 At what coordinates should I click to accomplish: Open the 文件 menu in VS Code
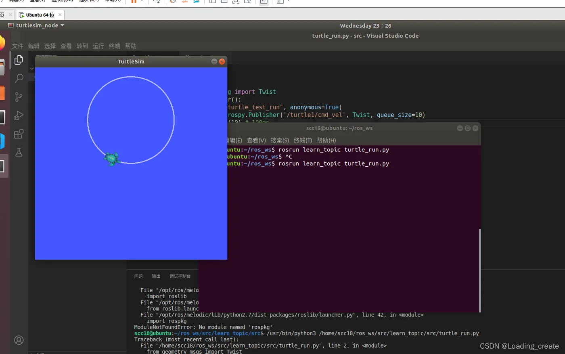click(17, 46)
